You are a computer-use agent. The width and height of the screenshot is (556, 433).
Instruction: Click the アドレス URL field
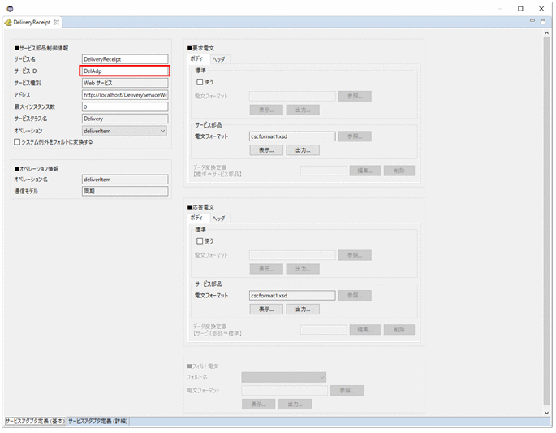(x=125, y=95)
